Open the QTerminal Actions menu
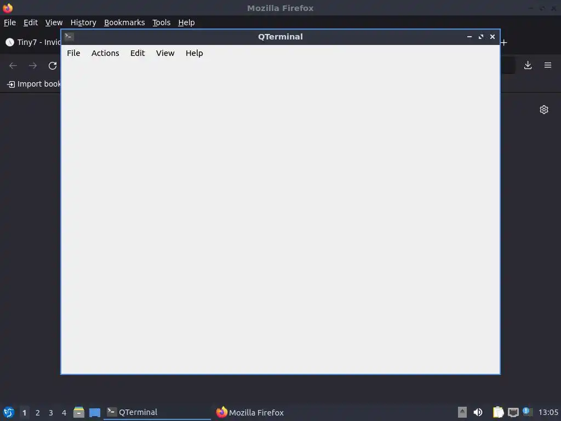The width and height of the screenshot is (561, 421). (x=105, y=53)
